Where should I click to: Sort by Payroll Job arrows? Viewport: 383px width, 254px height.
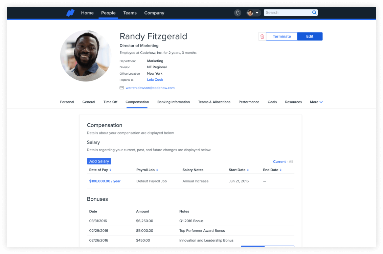tap(157, 170)
